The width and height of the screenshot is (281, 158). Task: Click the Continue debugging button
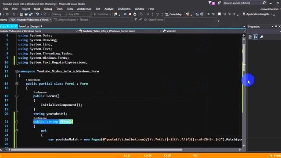[x=102, y=14]
